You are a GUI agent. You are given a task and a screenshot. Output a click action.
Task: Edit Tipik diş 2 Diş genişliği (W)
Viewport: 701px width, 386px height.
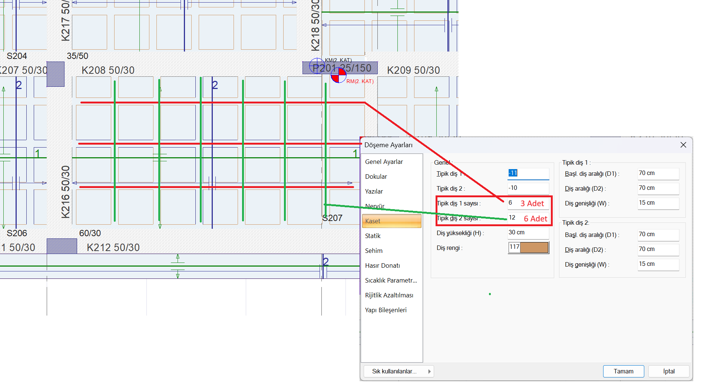click(x=658, y=264)
